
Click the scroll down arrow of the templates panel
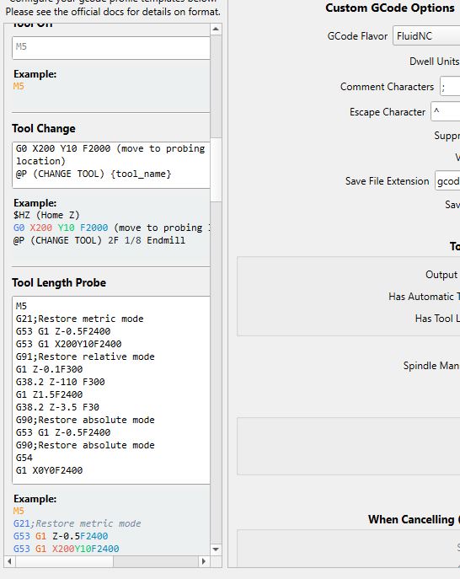[x=216, y=550]
